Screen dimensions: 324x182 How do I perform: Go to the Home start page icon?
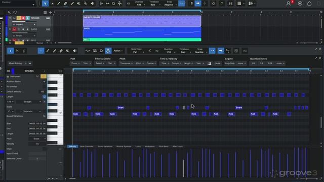pos(309,4)
